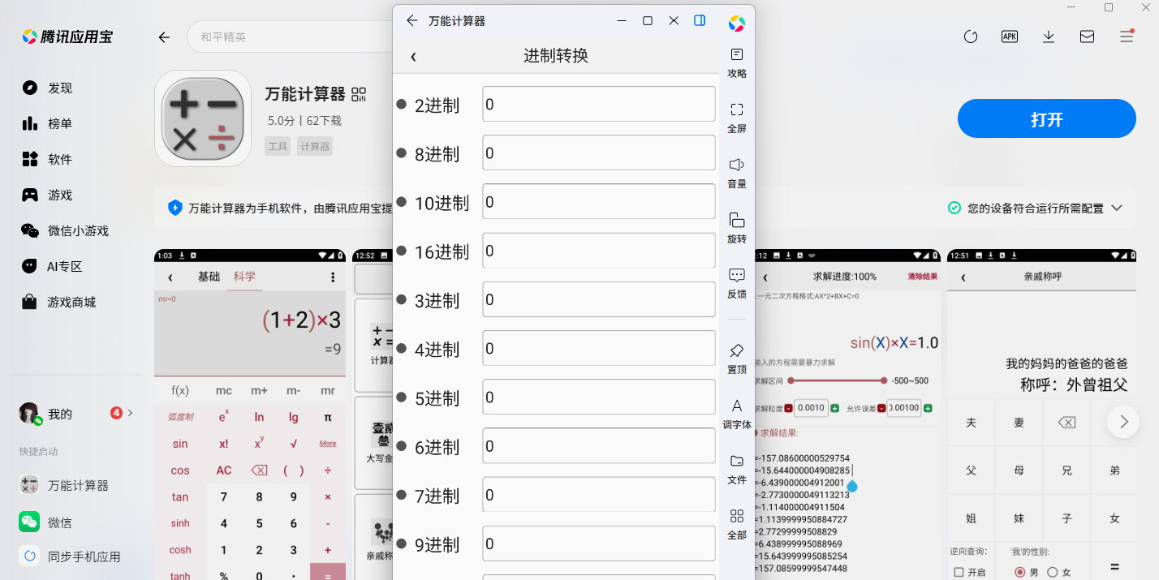This screenshot has height=580, width=1159.
Task: Click back arrow in 万能计算器 window title bar
Action: pos(412,20)
